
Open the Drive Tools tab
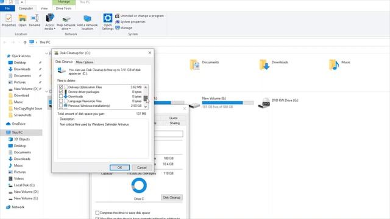pos(63,9)
